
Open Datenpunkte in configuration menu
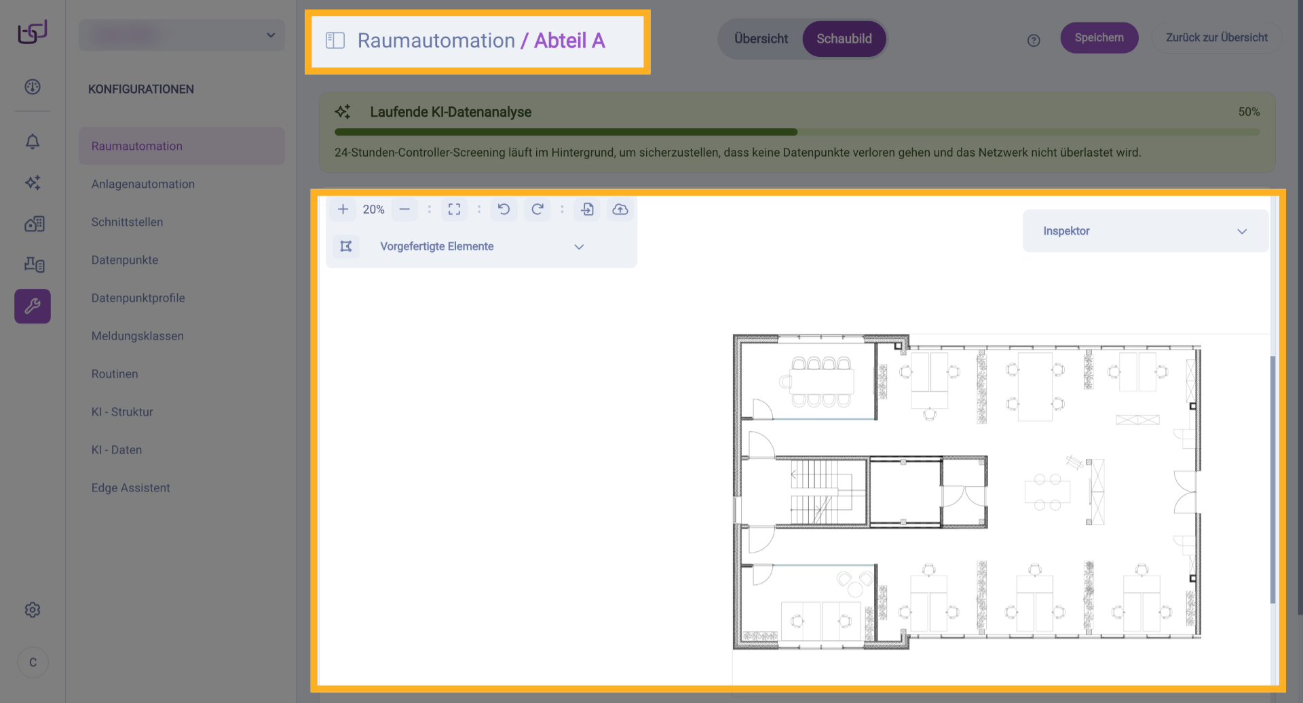point(125,260)
